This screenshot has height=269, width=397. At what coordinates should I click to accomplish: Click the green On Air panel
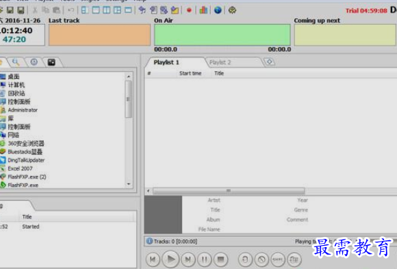pyautogui.click(x=222, y=35)
